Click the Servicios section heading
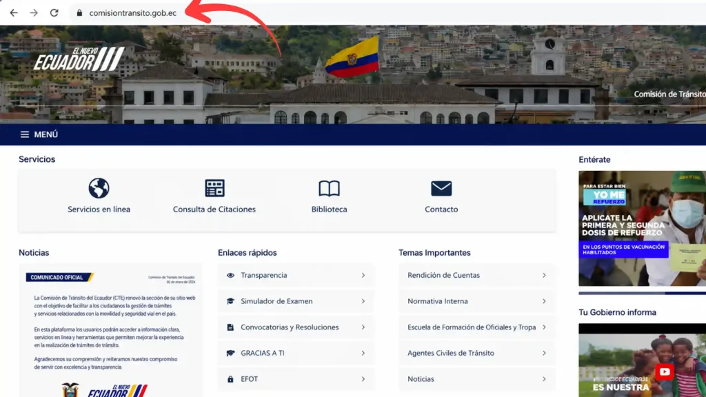 coord(37,159)
